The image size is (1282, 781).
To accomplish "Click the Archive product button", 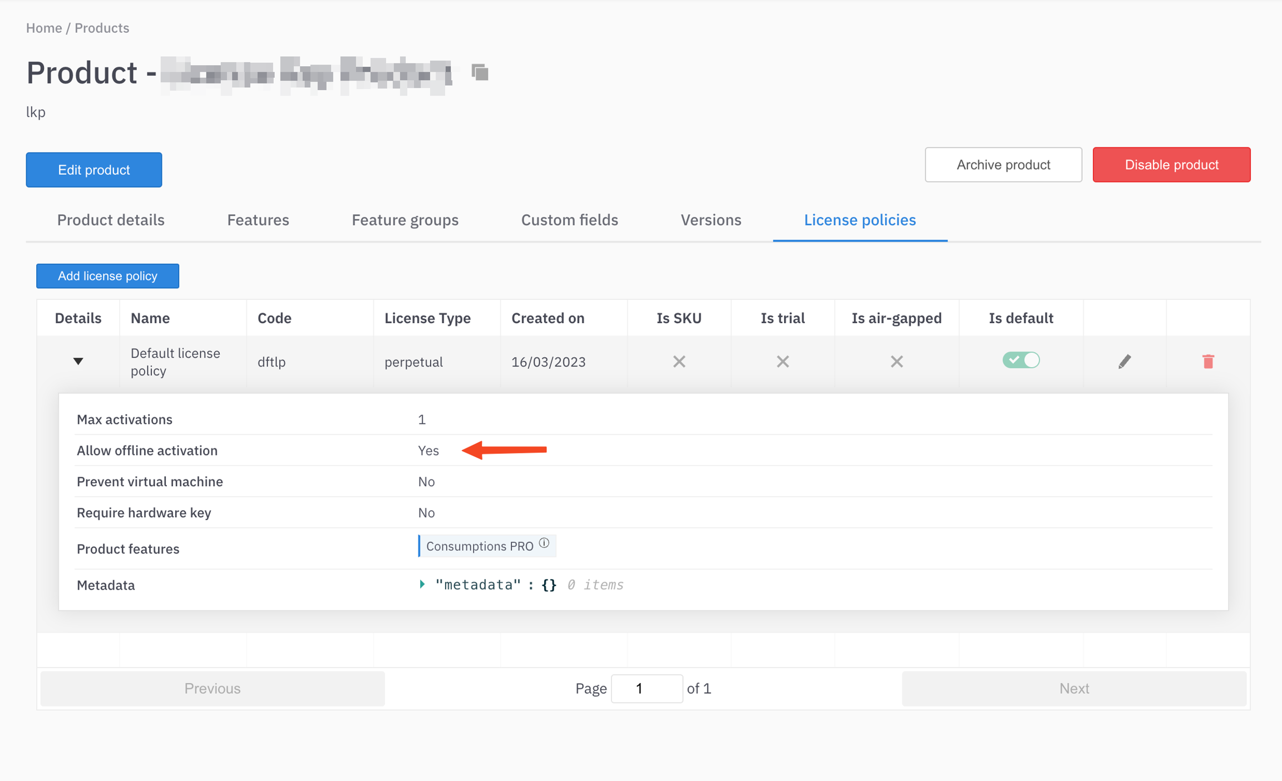I will tap(1003, 165).
